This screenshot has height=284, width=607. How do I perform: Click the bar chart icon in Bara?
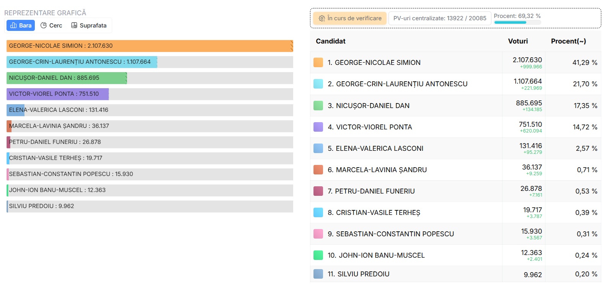tap(13, 26)
